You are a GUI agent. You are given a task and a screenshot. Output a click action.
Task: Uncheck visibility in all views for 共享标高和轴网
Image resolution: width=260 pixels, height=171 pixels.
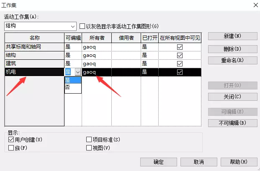(180, 47)
